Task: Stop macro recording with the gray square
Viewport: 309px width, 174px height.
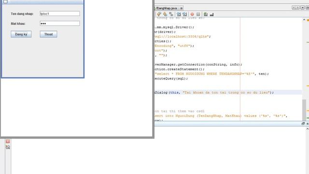Action: 198,14
